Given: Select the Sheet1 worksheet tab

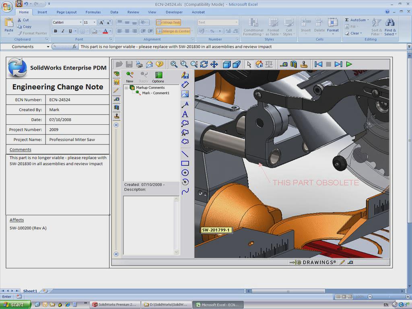Looking at the screenshot, I should (30, 291).
